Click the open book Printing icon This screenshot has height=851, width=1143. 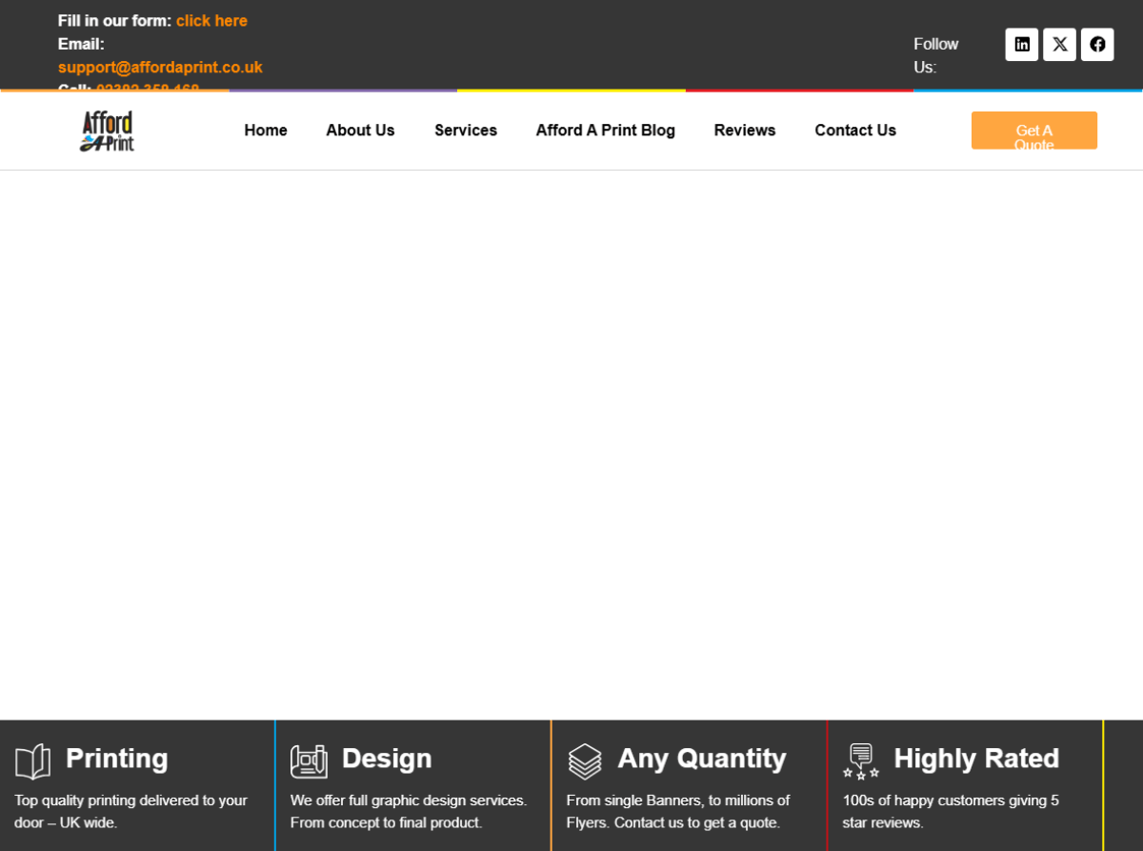33,761
